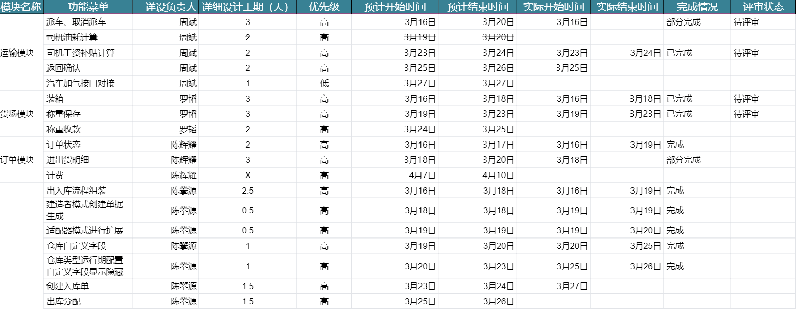Select the X duration cell in 计费 row
This screenshot has height=309, width=796.
[248, 175]
